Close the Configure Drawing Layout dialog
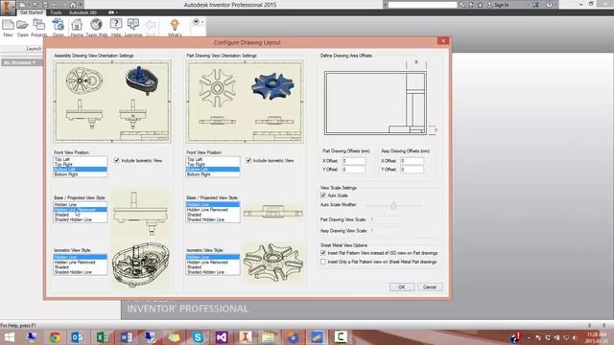 tap(443, 41)
